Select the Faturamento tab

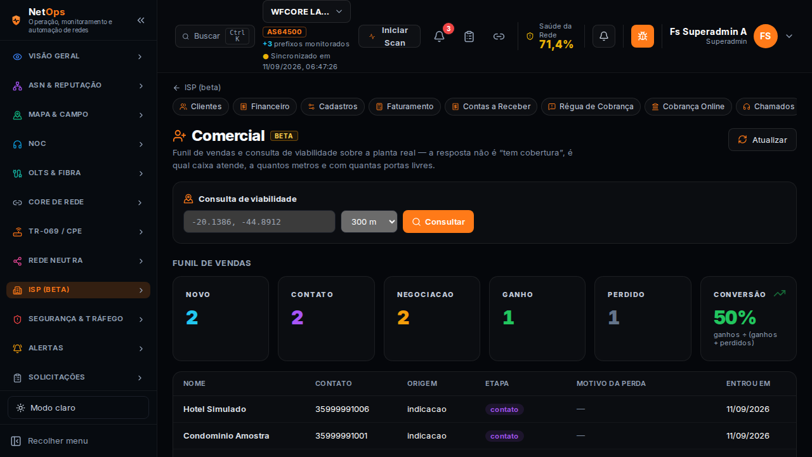click(x=405, y=107)
